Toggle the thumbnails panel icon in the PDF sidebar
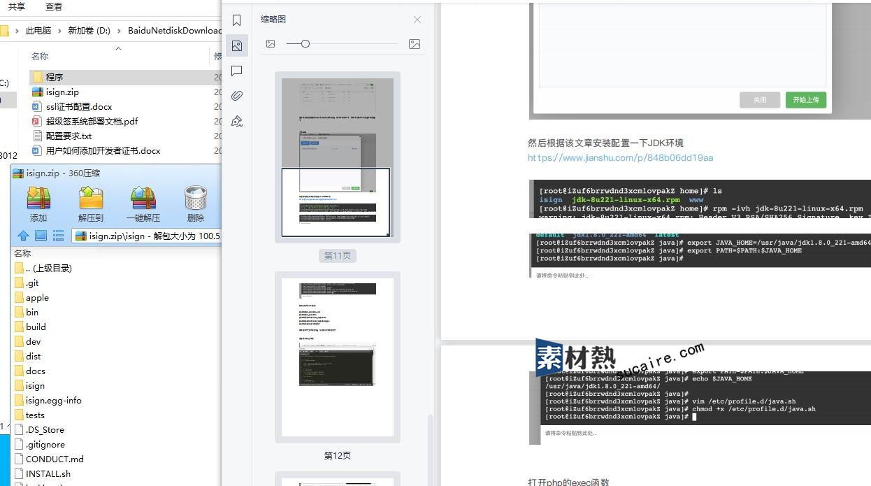Viewport: 871px width, 486px height. tap(237, 46)
